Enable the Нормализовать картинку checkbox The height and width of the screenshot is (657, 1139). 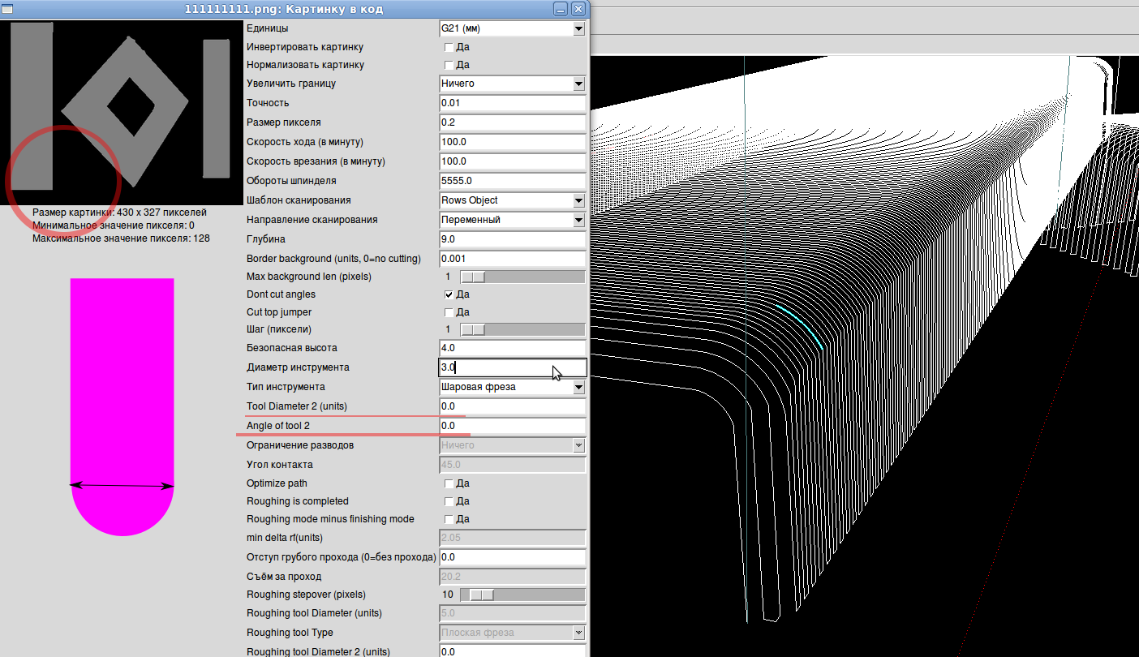click(449, 65)
